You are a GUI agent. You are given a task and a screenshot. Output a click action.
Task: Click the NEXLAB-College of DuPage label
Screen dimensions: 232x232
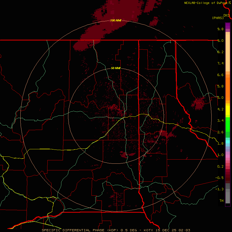tap(206, 3)
